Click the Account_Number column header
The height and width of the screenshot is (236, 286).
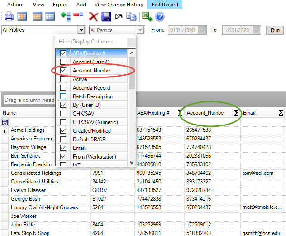[206, 113]
